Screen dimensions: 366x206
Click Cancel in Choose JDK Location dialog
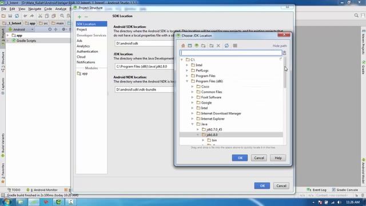point(259,158)
